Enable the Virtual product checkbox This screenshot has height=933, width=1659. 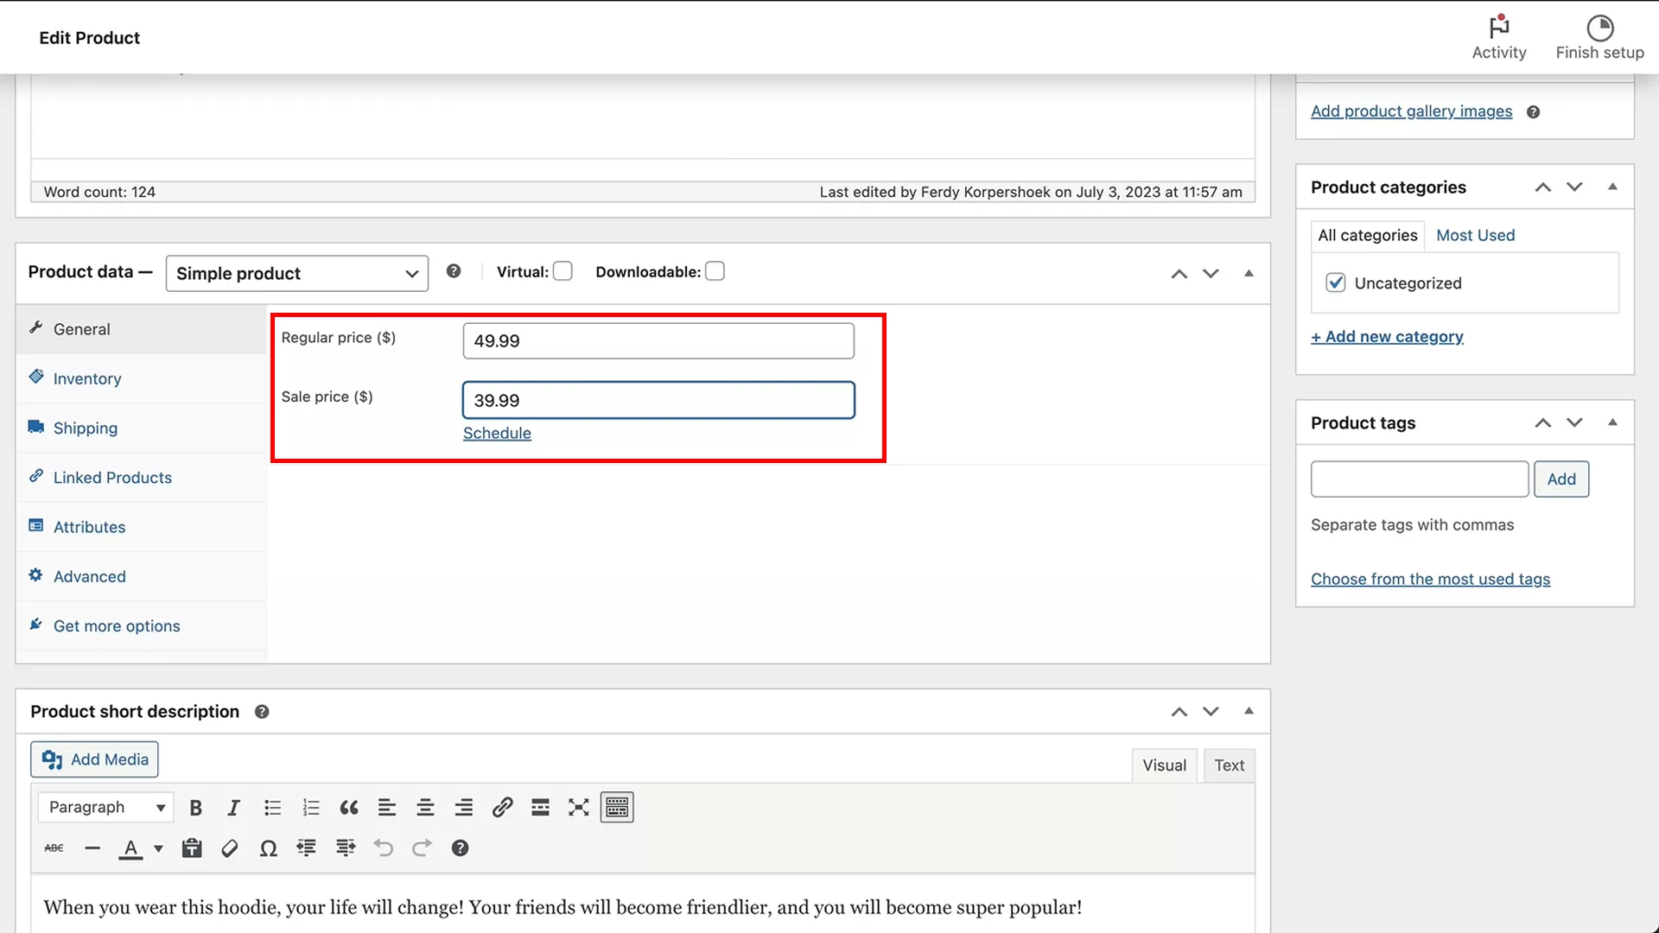563,270
